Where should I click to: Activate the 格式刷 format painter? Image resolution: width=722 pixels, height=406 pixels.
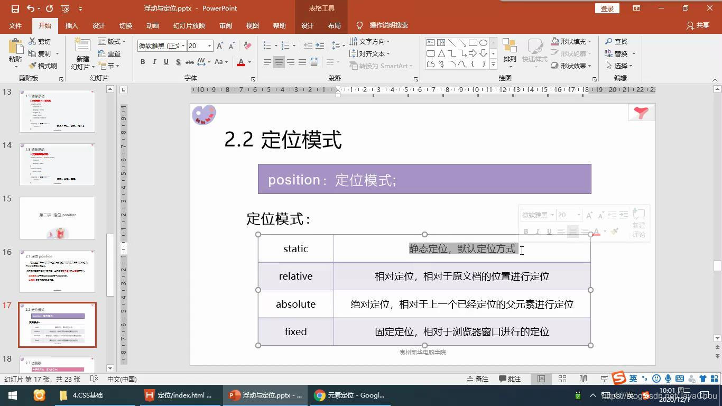click(43, 66)
